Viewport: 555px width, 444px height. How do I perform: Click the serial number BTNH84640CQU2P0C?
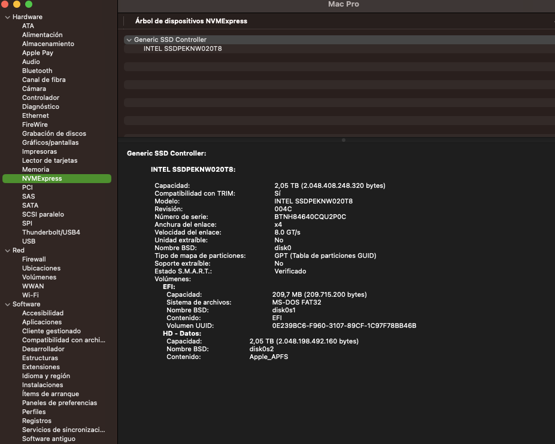pyautogui.click(x=310, y=217)
